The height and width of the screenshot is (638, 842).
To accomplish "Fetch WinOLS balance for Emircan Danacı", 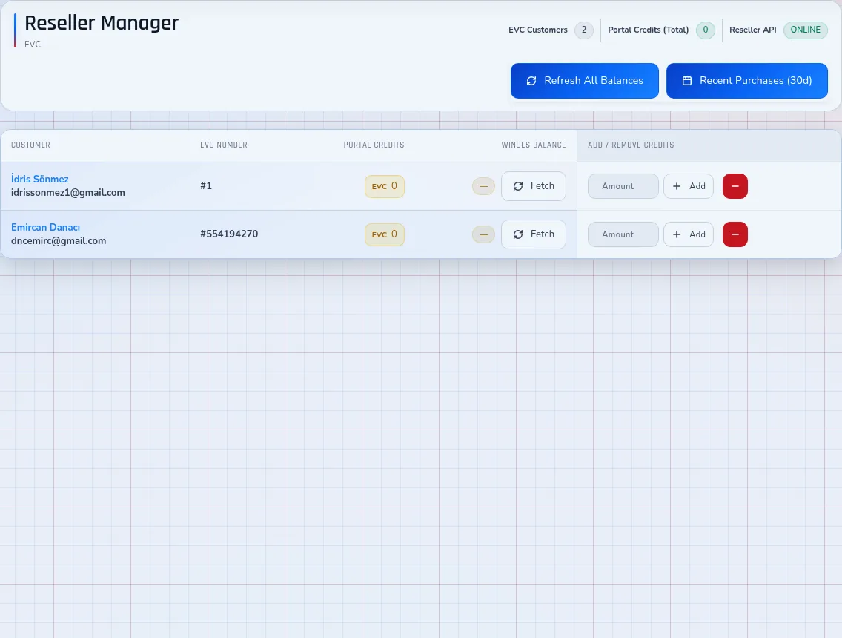I will (x=533, y=234).
